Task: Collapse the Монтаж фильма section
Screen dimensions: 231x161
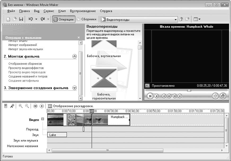Action: coord(74,56)
